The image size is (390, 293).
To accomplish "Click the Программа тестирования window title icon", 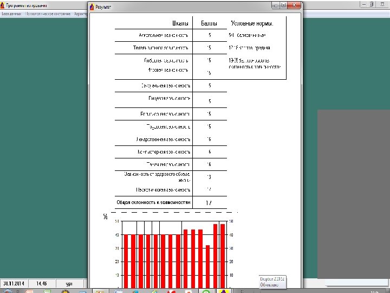I will point(2,5).
